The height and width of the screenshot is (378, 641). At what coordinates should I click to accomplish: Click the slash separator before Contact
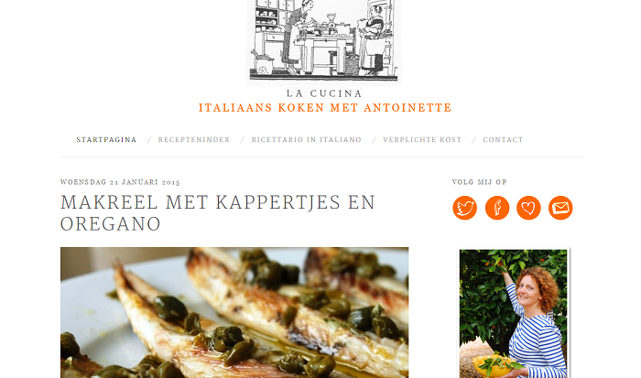click(473, 140)
